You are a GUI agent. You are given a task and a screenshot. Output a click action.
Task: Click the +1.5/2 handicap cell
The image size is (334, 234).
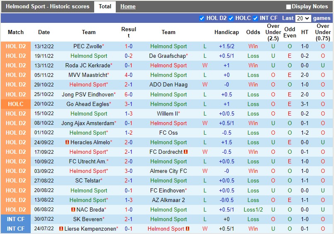[227, 46]
